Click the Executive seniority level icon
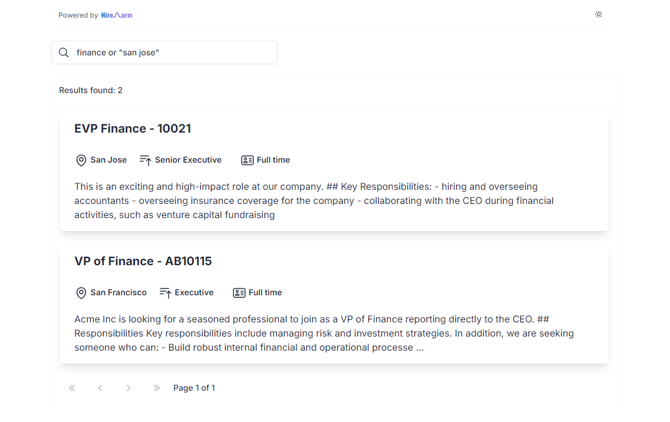 click(166, 293)
